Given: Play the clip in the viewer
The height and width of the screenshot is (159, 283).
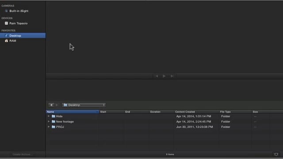Looking at the screenshot, I should coord(164,76).
